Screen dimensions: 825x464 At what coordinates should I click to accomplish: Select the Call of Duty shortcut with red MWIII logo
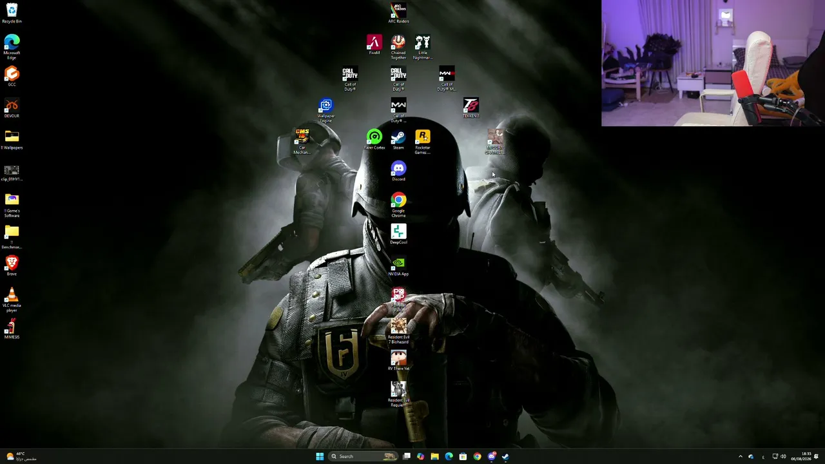coord(447,79)
